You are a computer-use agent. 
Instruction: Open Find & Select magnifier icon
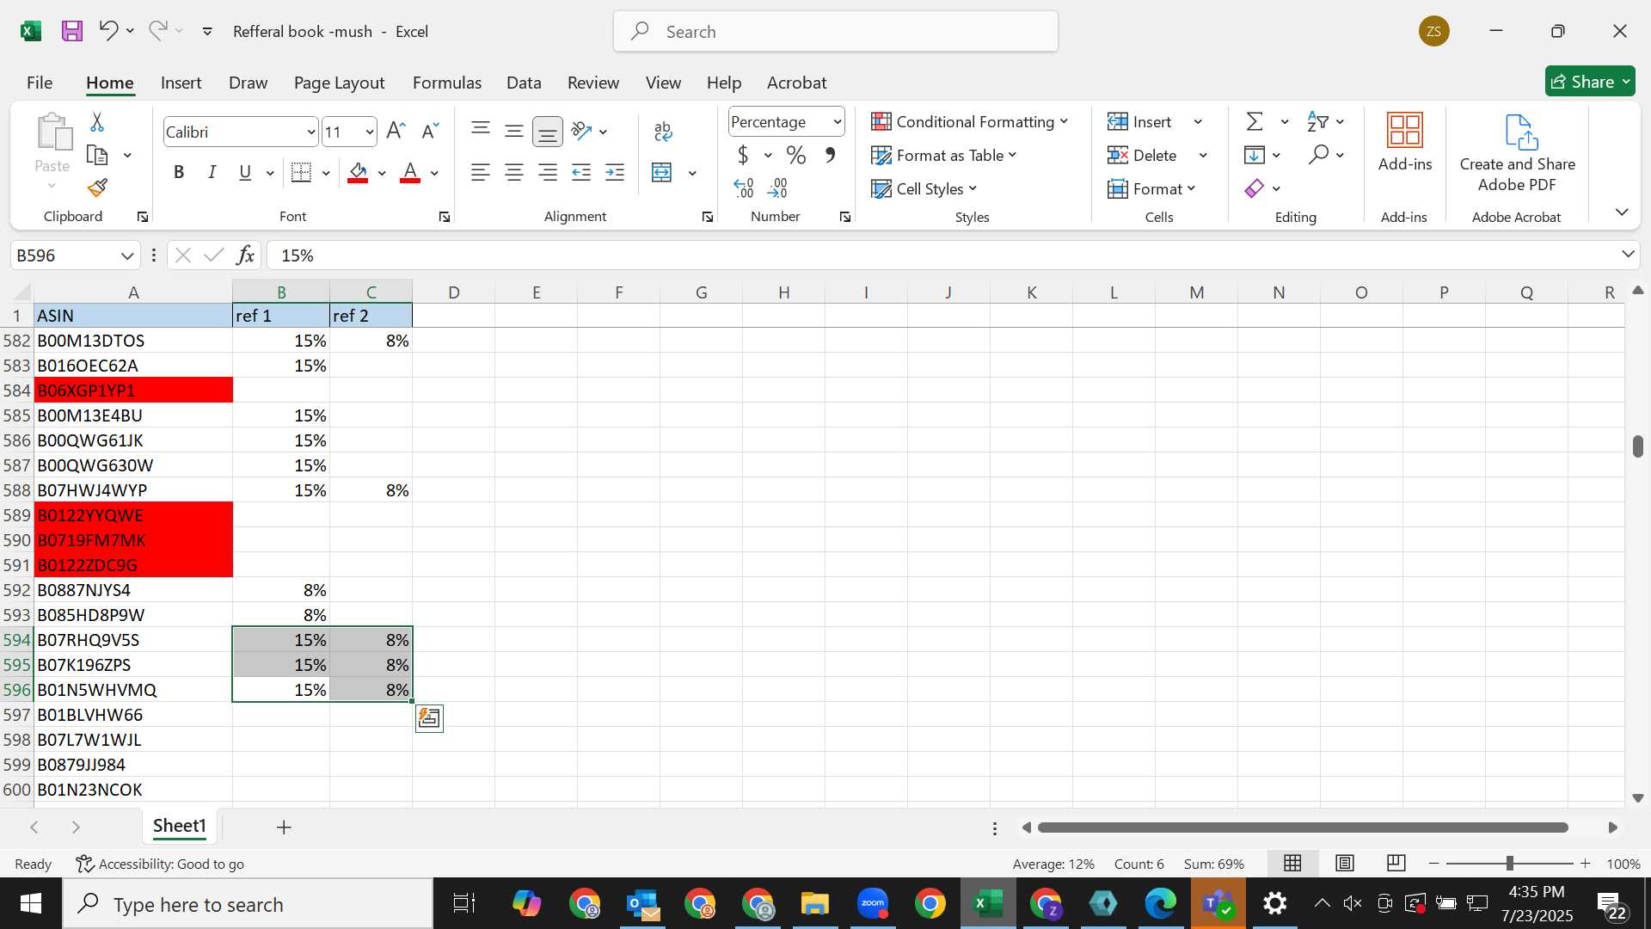pos(1319,155)
